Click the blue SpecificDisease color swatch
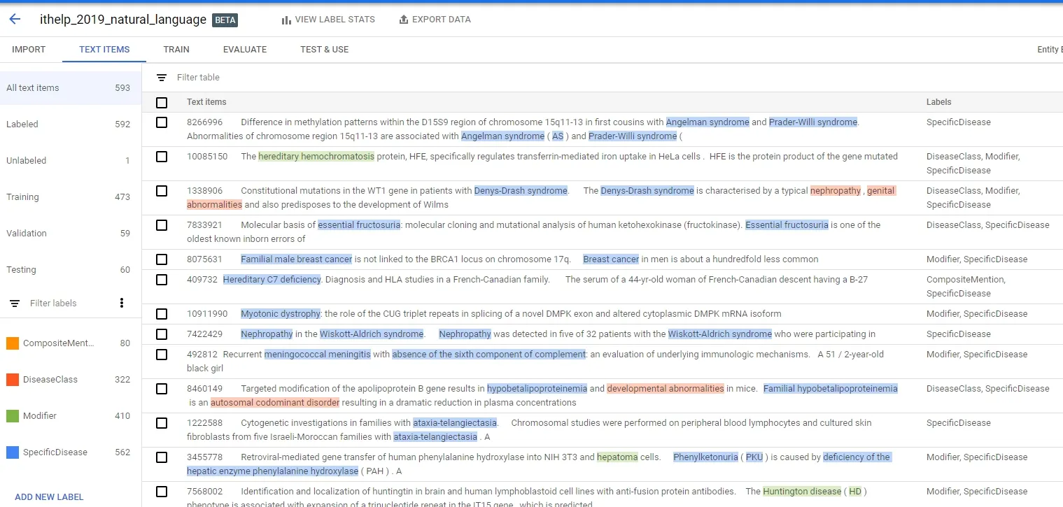Image resolution: width=1063 pixels, height=507 pixels. coord(13,452)
